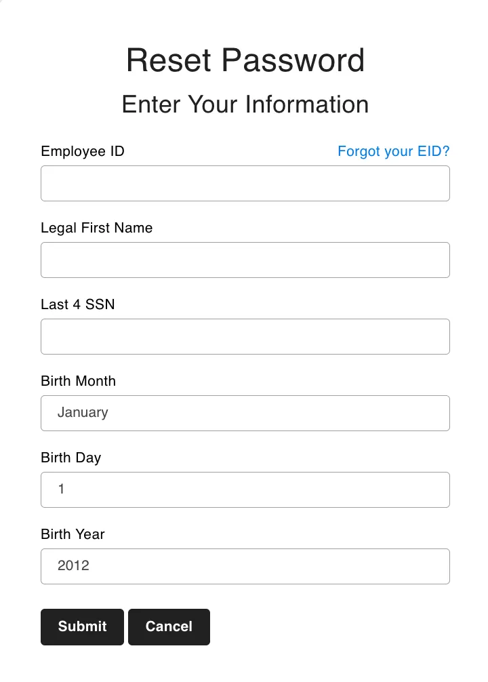Click the Enter Your Information subtitle

pyautogui.click(x=245, y=104)
